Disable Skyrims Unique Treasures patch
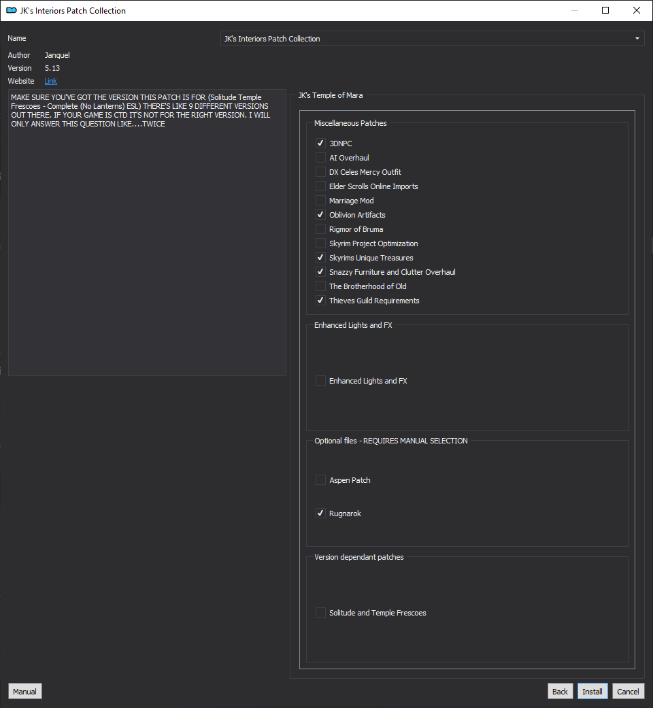Viewport: 653px width, 708px height. click(320, 258)
